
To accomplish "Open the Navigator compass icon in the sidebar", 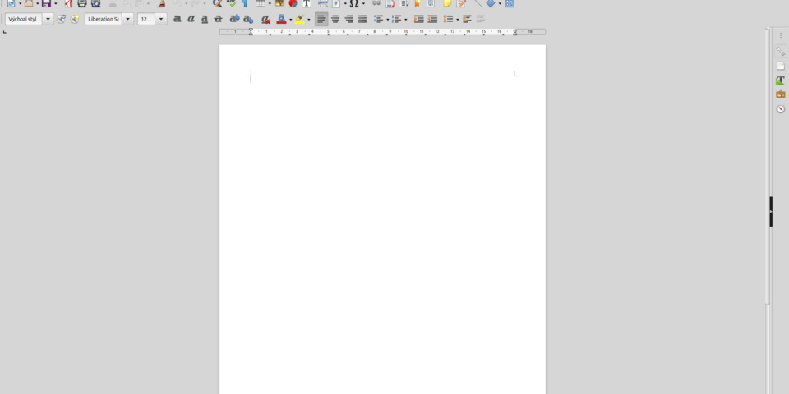I will (x=781, y=109).
